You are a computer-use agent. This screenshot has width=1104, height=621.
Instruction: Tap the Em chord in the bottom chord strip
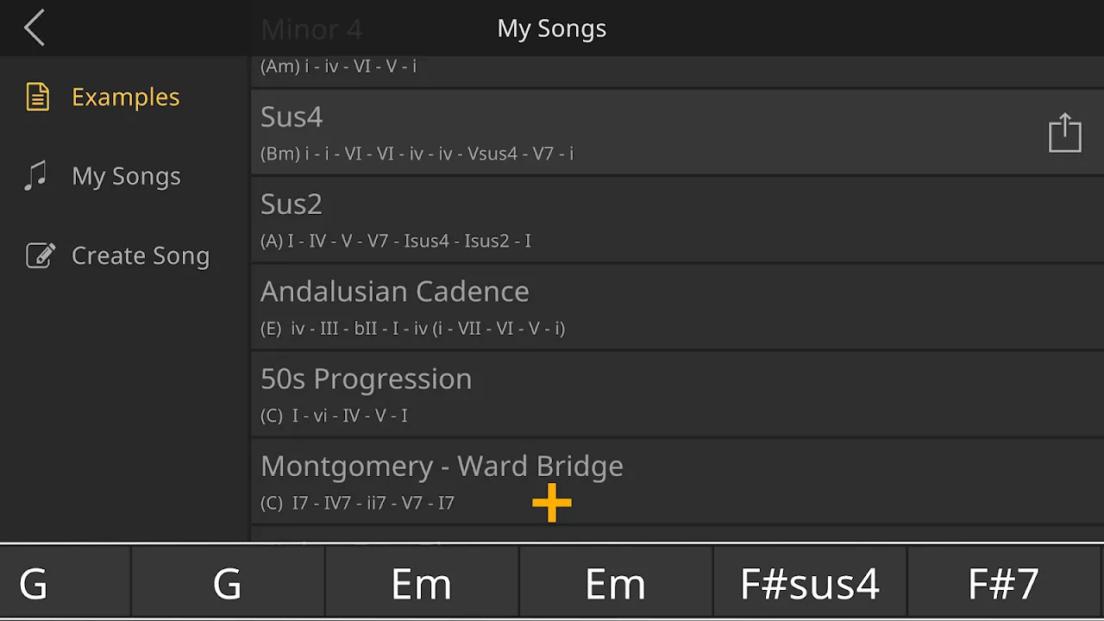click(x=421, y=583)
